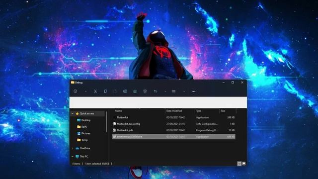Sort by the Type column header
Image resolution: width=318 pixels, height=179 pixels.
click(199, 111)
